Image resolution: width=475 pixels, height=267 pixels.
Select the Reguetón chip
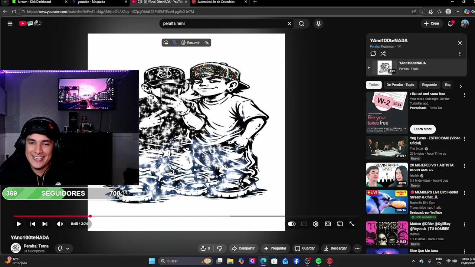pyautogui.click(x=429, y=85)
